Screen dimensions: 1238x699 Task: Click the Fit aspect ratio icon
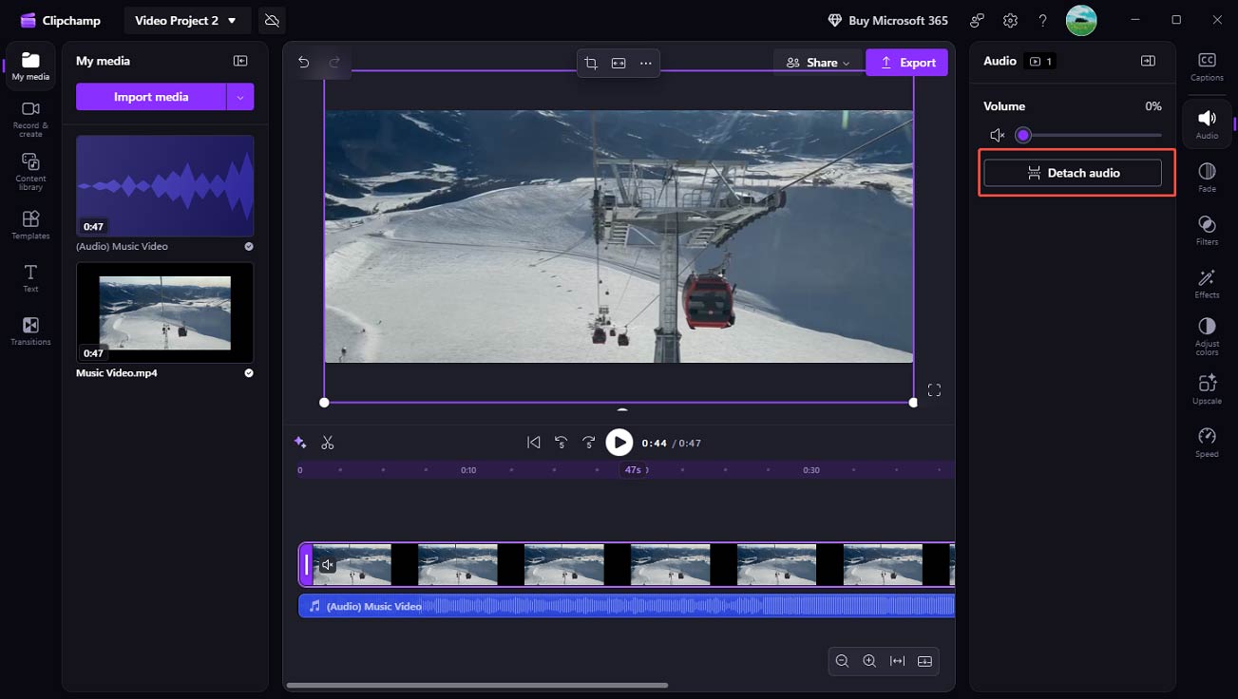(x=619, y=63)
